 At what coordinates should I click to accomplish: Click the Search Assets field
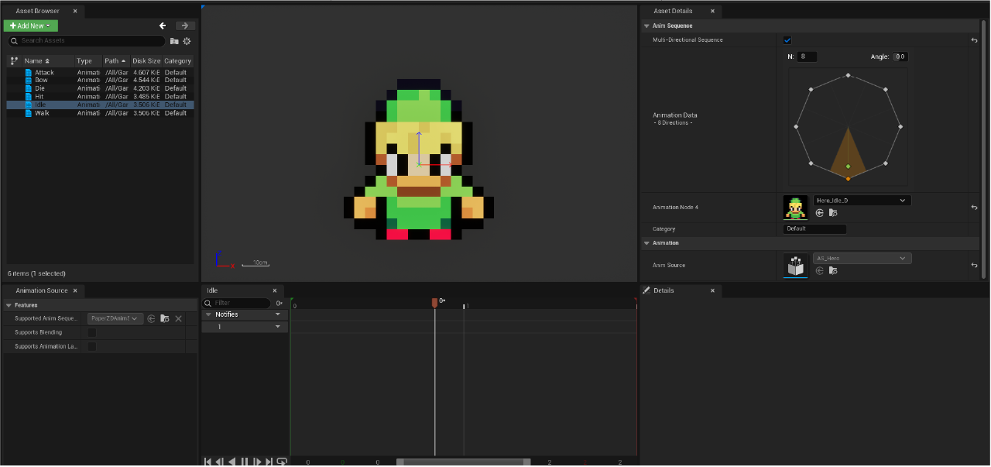[87, 41]
